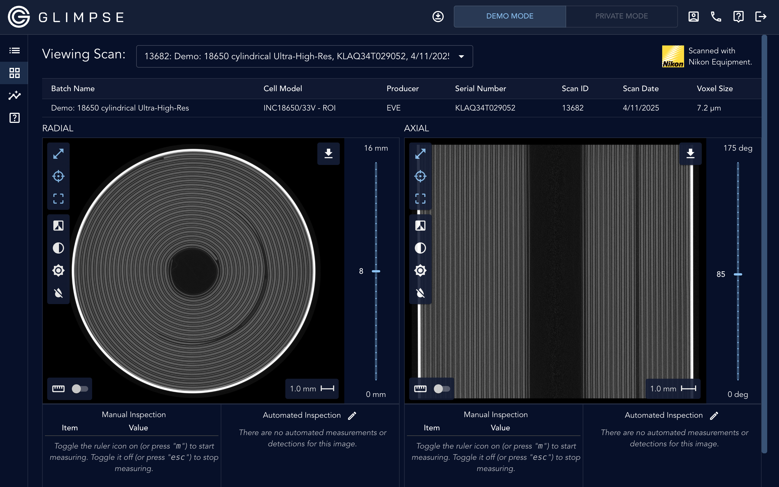779x487 pixels.
Task: Edit the radial Automated Inspection pencil
Action: tap(352, 415)
